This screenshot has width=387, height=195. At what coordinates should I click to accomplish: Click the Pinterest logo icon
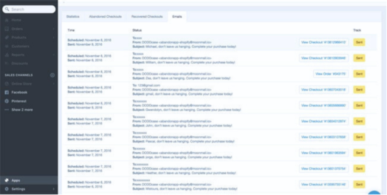7,101
